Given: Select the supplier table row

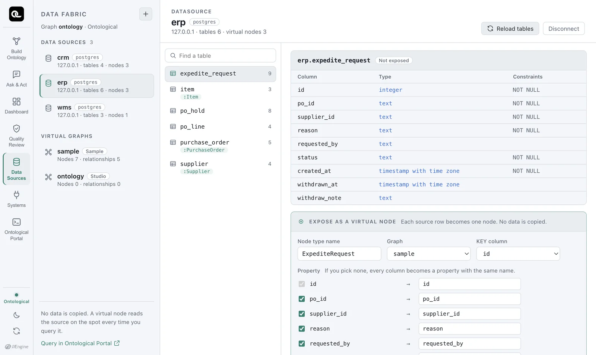Looking at the screenshot, I should point(221,167).
